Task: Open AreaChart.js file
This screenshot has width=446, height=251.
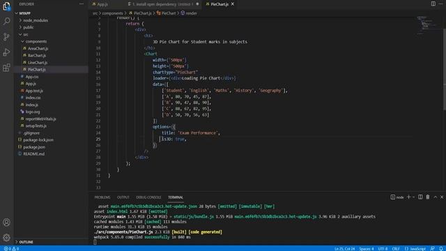Action: point(38,48)
